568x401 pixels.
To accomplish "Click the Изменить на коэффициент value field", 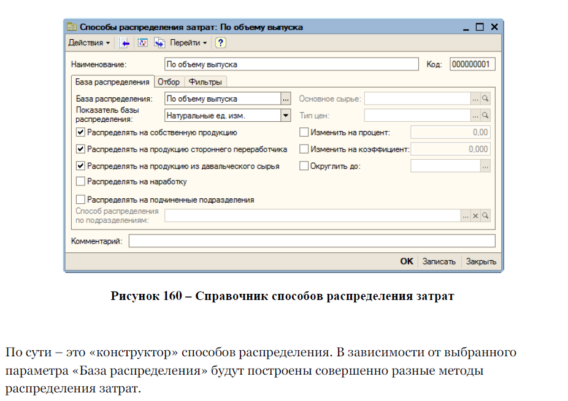I will 450,149.
